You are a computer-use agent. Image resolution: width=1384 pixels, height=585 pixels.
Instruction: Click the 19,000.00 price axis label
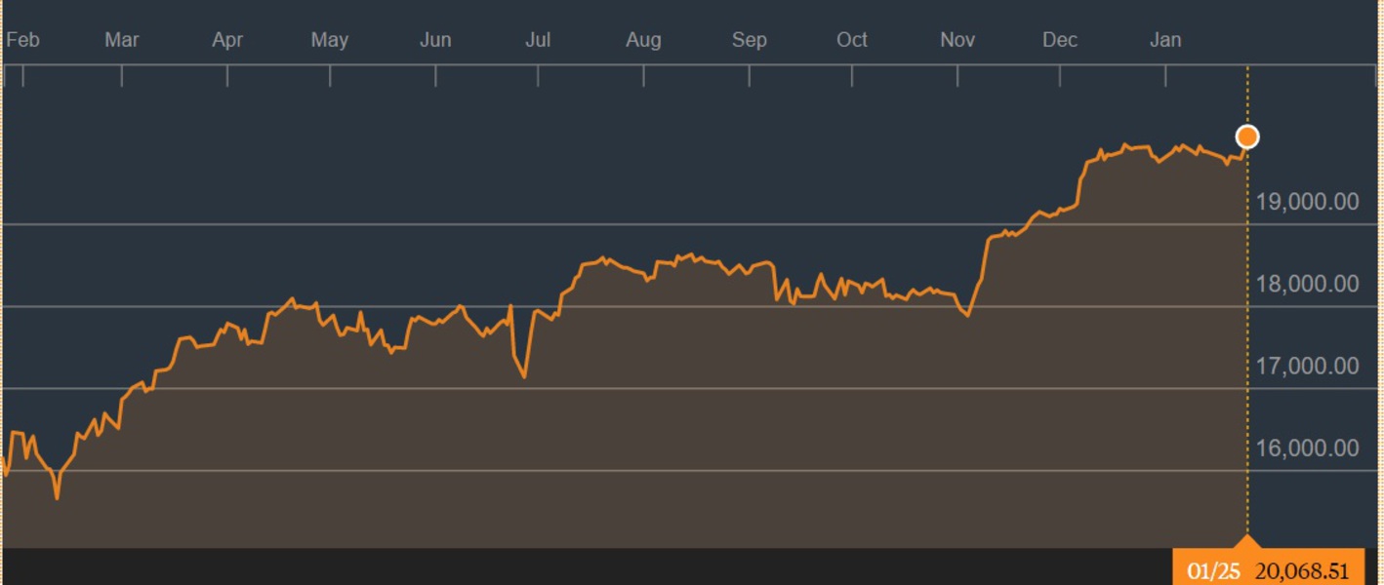click(x=1308, y=202)
